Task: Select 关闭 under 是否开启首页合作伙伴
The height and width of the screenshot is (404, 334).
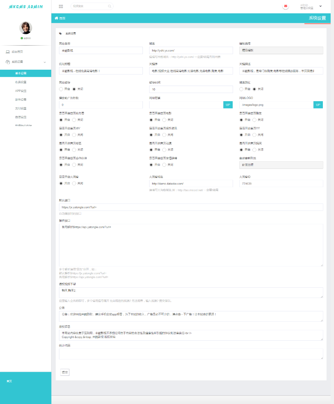Action: [74, 165]
